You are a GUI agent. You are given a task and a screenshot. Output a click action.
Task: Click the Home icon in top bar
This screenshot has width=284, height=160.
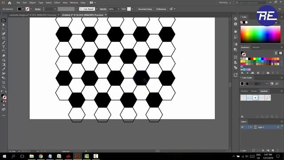[x=10, y=3]
